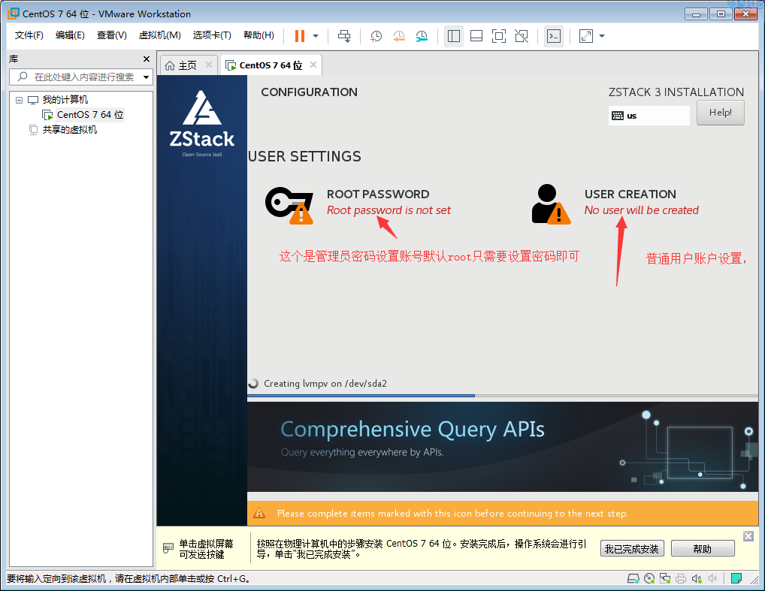The height and width of the screenshot is (591, 765).
Task: Click the sound card status bar icon
Action: click(x=696, y=579)
